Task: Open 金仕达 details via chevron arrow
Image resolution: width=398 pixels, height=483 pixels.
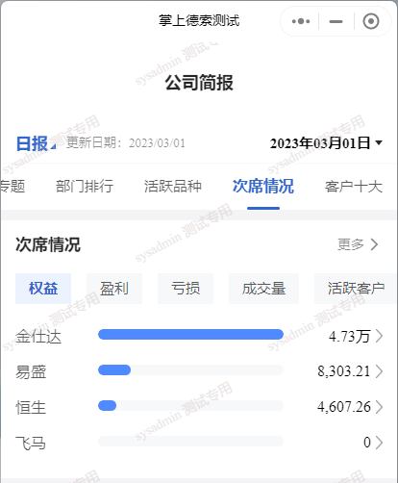Action: coord(379,336)
